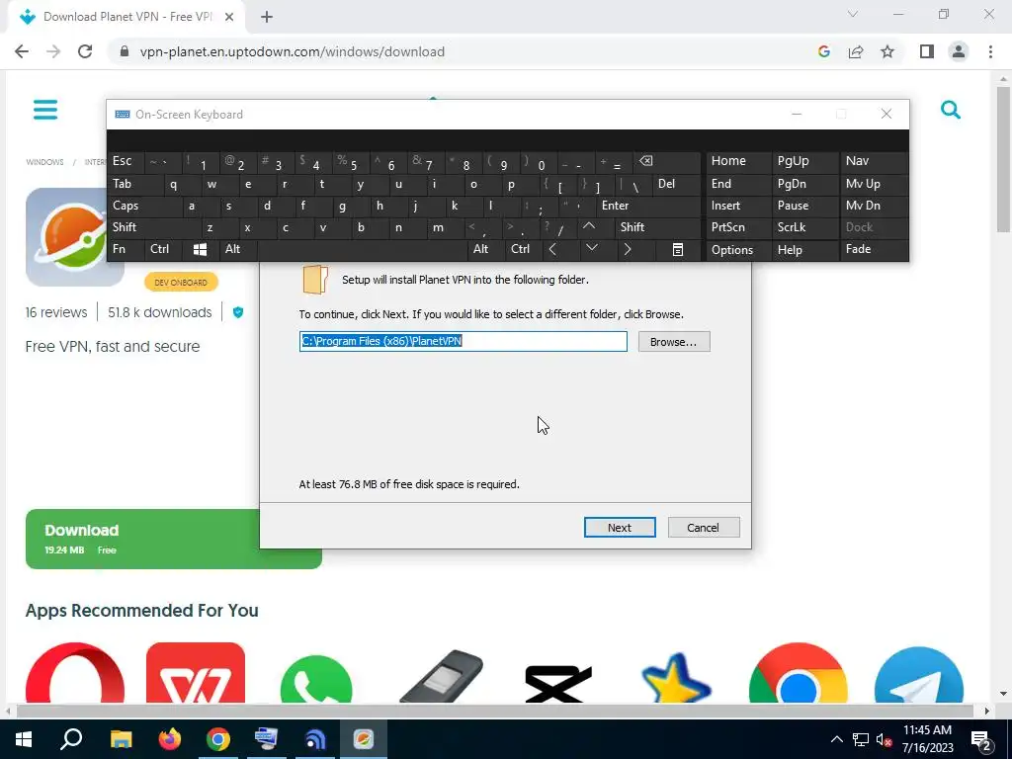Click the Chrome tab search chevron
The image size is (1012, 759).
tap(853, 14)
